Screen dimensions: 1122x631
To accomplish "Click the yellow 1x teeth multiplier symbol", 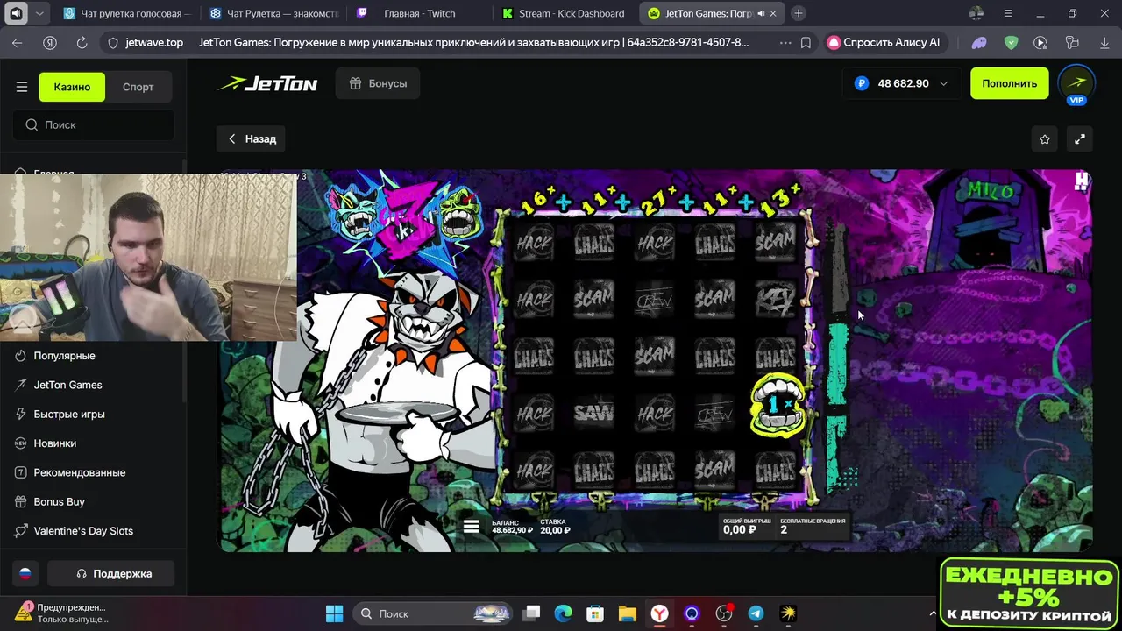I will (777, 405).
